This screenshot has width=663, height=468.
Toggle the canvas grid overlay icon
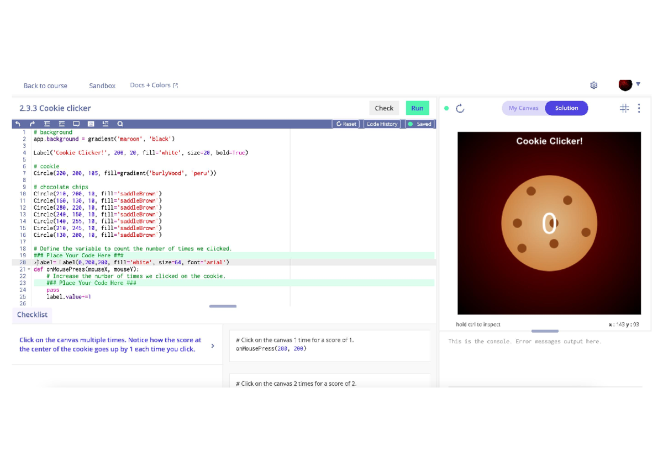624,108
